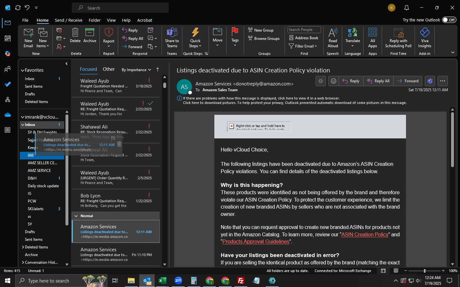Open Quick Steps lightning icon
The image size is (460, 287).
click(x=195, y=33)
